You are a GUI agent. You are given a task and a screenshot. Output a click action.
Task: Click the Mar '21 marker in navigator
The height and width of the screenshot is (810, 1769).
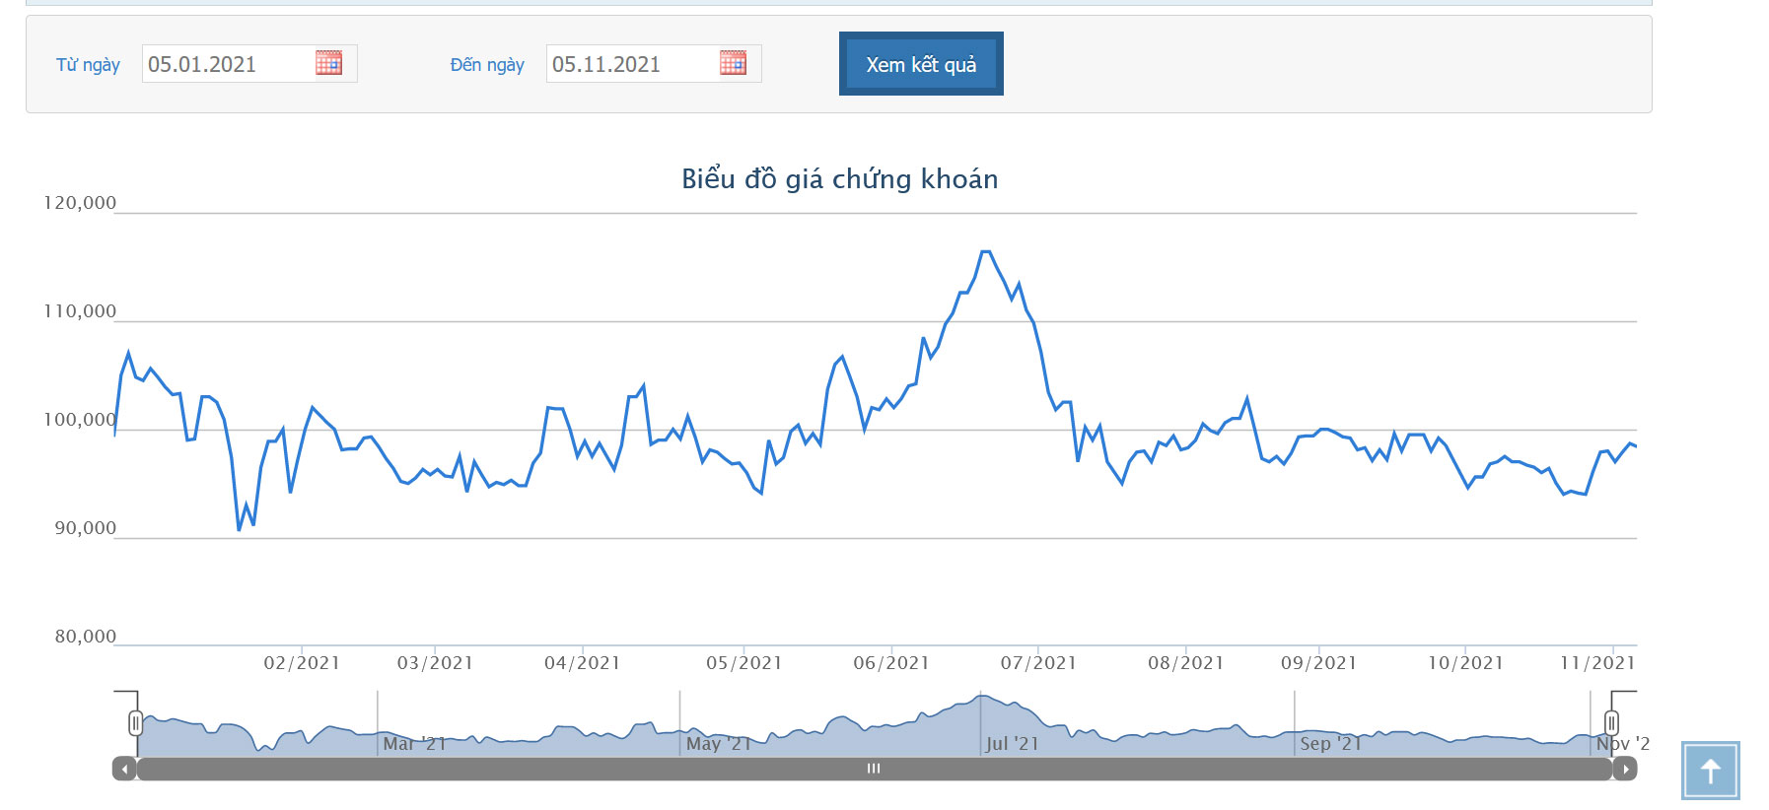pos(414,744)
